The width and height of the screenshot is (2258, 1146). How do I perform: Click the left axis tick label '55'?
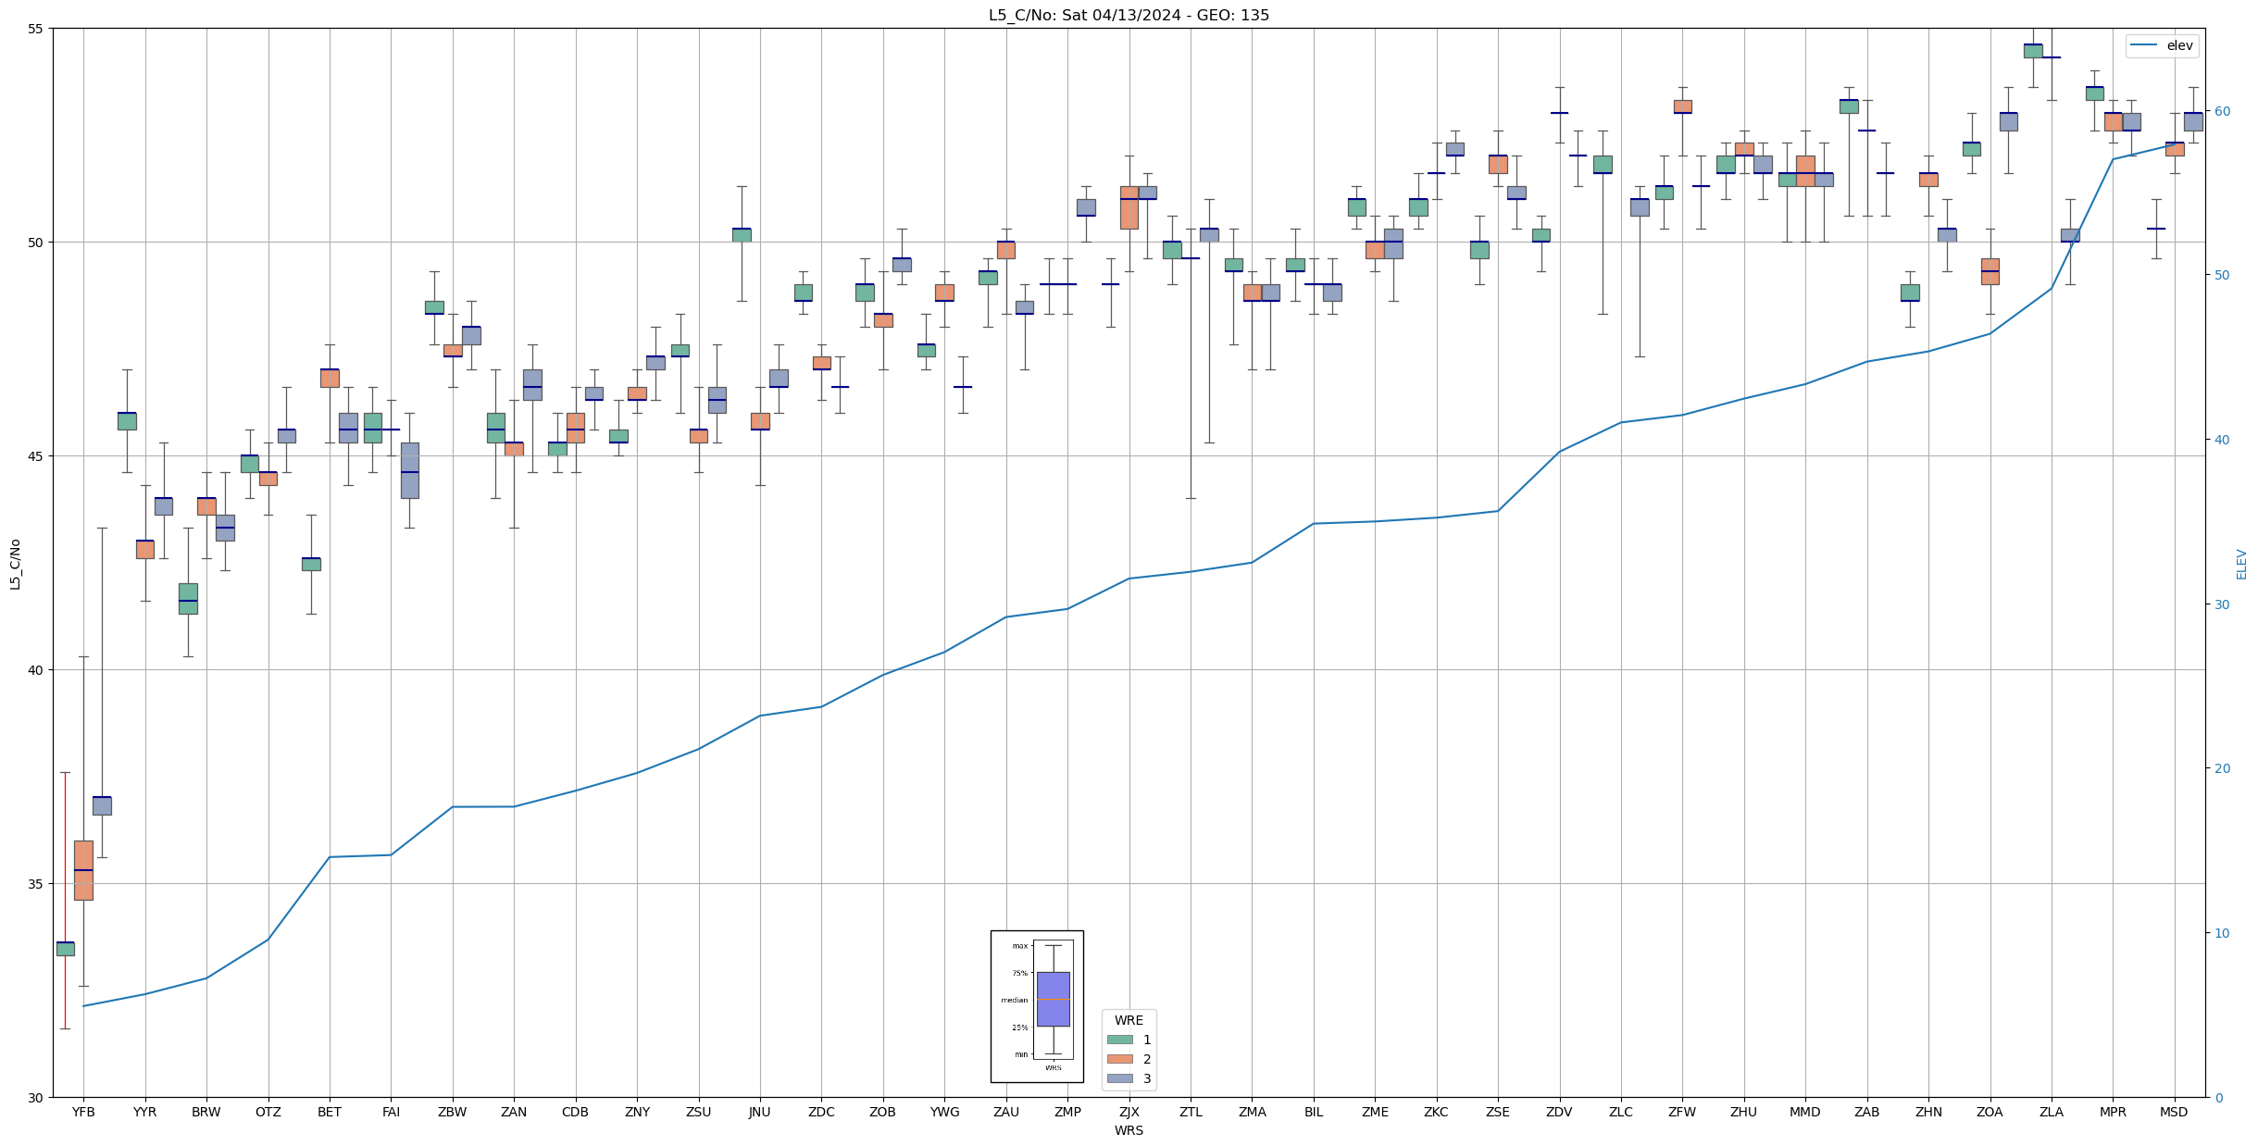tap(36, 29)
